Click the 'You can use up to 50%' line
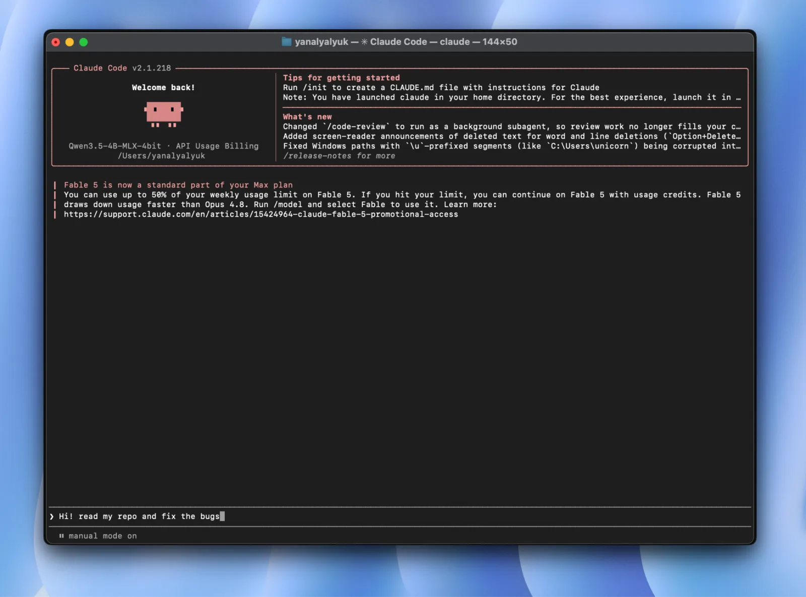 point(402,195)
